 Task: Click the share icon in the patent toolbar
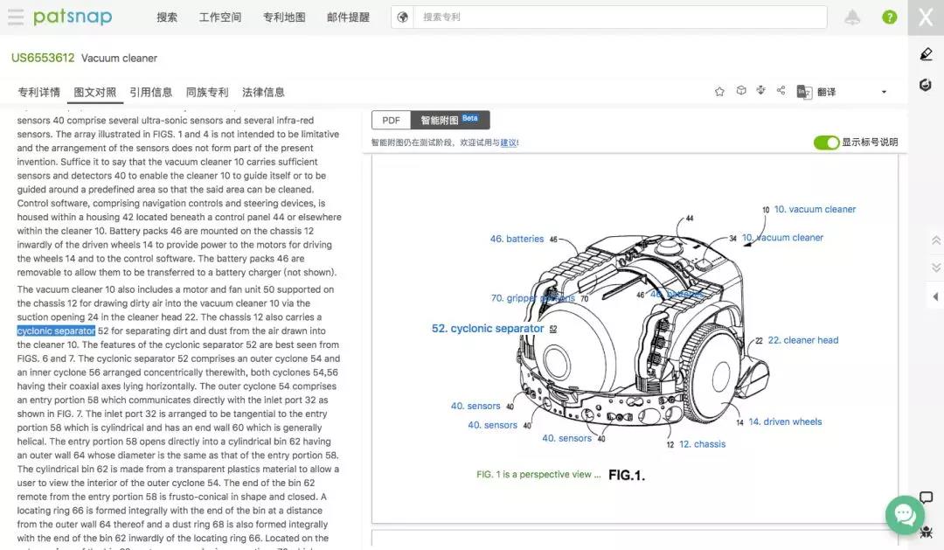tap(781, 91)
